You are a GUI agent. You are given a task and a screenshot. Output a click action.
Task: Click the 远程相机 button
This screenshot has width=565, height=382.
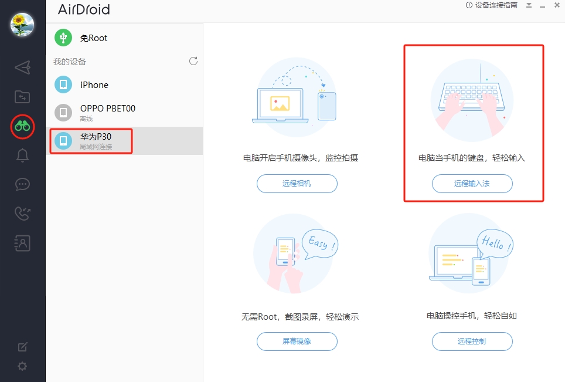297,184
